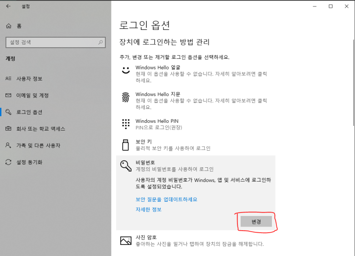Click the 설정 검색 search field
Image resolution: width=355 pixels, height=256 pixels.
coord(56,42)
